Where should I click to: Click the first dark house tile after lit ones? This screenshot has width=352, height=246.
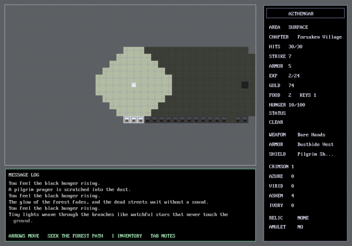pos(148,120)
